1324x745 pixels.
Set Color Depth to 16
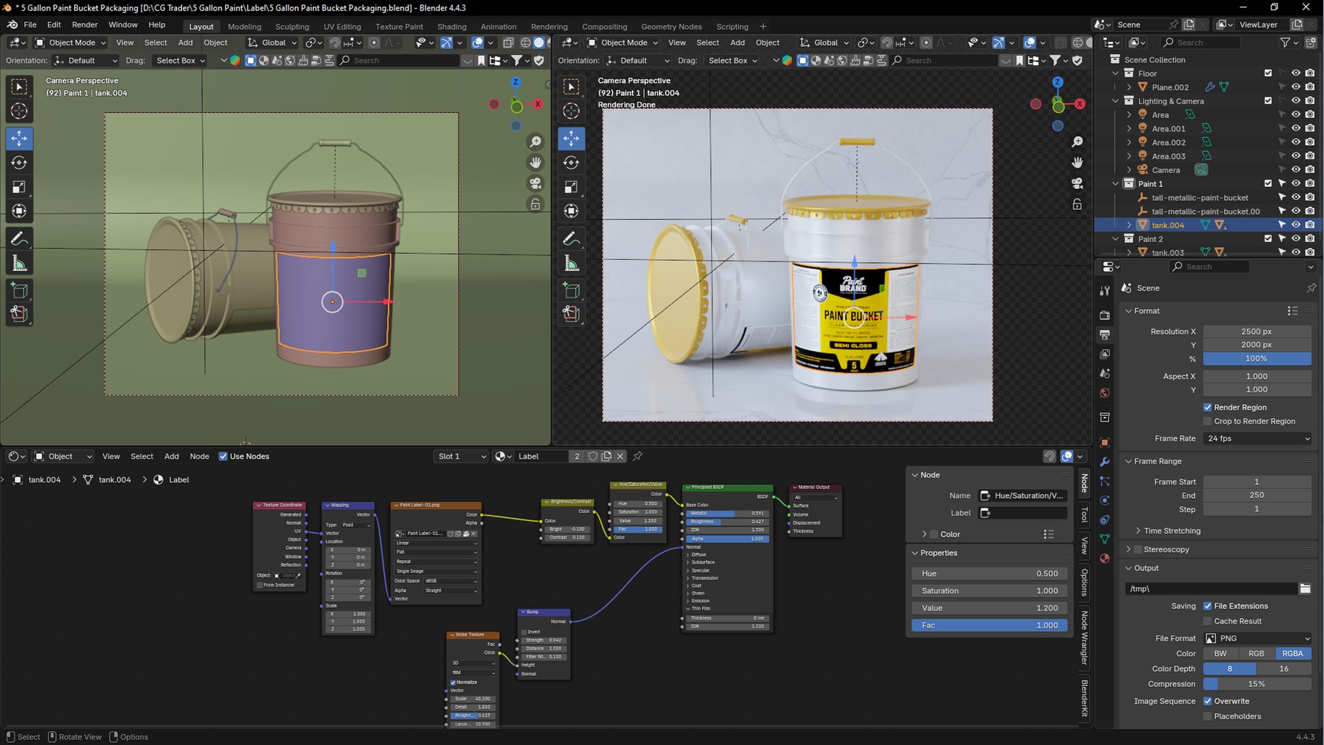1283,668
